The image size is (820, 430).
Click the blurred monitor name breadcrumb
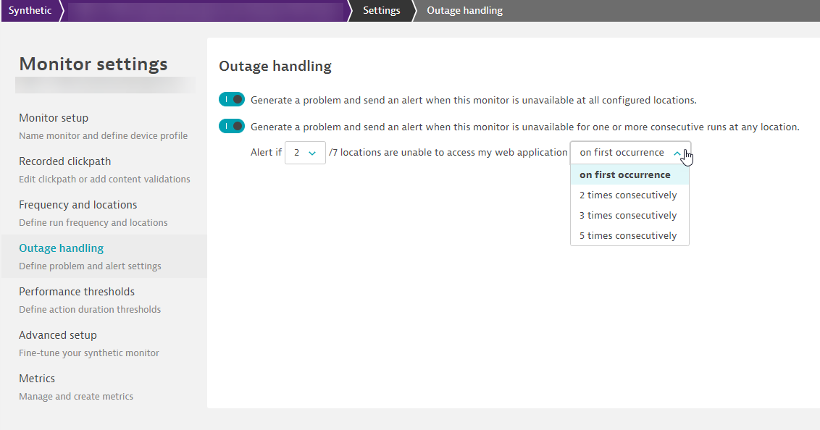pos(203,11)
